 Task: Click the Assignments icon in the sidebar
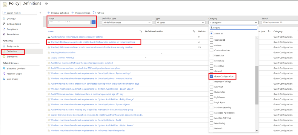(4, 46)
